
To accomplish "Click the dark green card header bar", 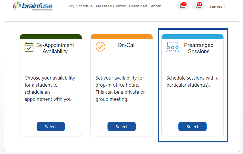I will coord(51,37).
